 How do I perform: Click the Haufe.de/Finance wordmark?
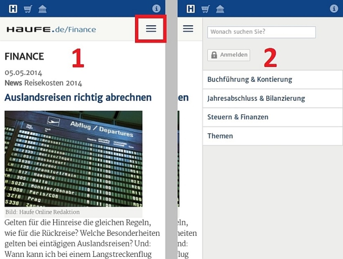pos(50,28)
